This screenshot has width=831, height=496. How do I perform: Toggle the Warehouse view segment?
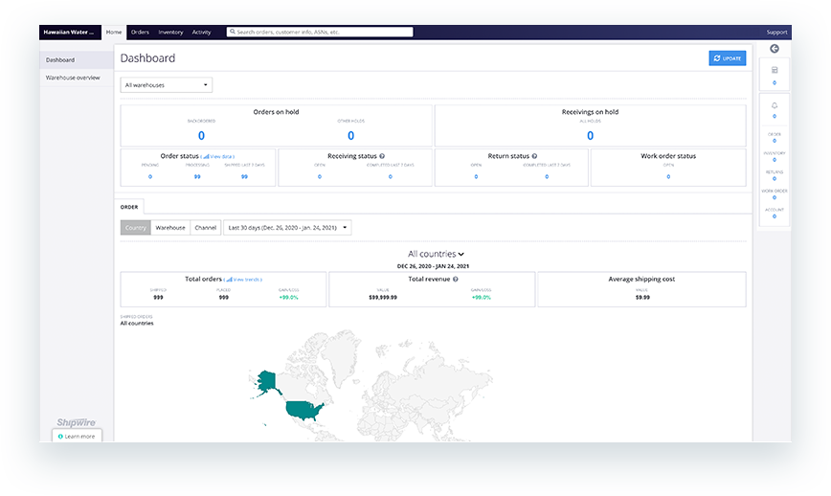pyautogui.click(x=170, y=228)
